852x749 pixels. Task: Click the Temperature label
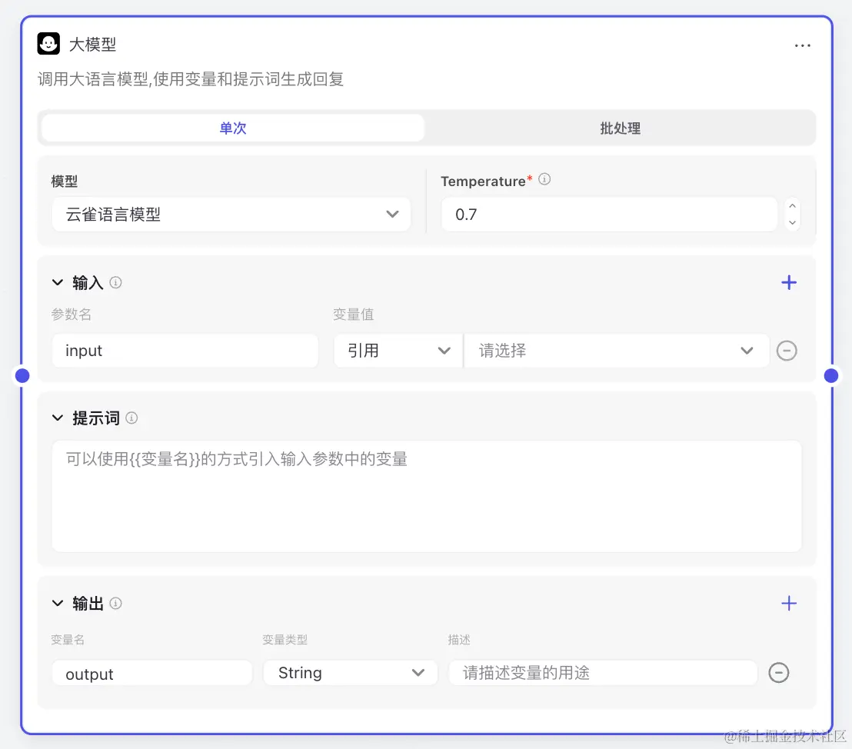pyautogui.click(x=483, y=181)
